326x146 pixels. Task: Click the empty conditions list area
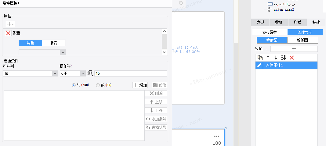[74, 116]
